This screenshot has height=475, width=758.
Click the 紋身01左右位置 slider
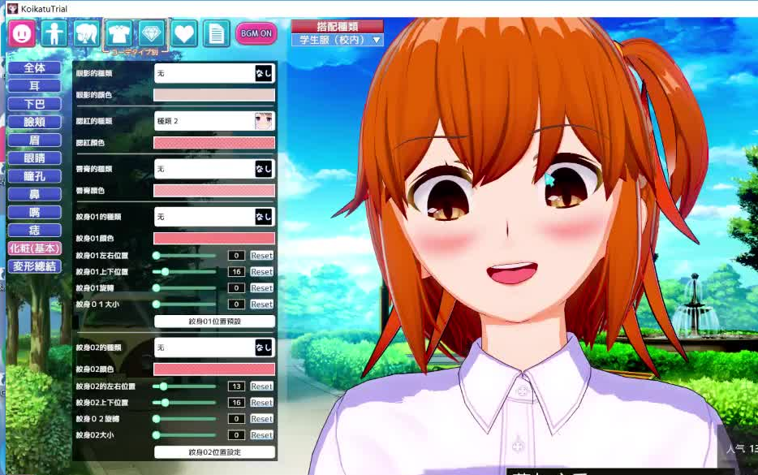pyautogui.click(x=184, y=256)
